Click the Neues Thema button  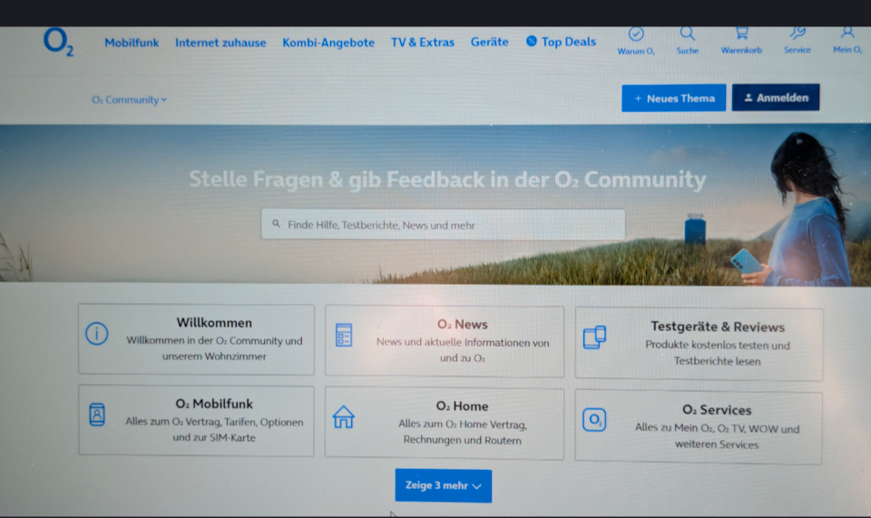(674, 98)
